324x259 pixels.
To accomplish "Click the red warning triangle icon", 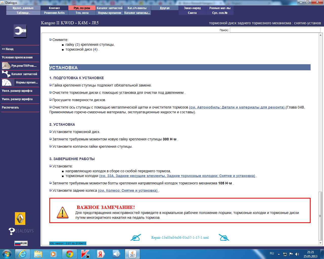I will (x=62, y=212).
